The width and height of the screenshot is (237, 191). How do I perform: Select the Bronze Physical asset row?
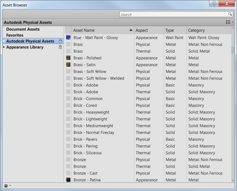[148, 160]
